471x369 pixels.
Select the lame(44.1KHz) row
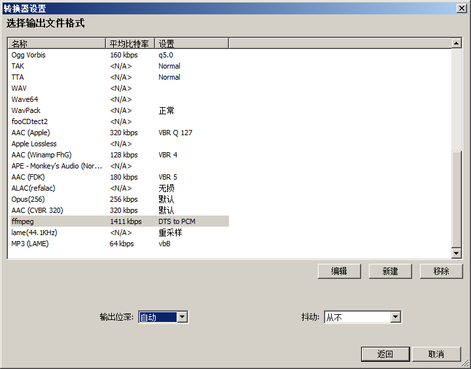pos(120,233)
